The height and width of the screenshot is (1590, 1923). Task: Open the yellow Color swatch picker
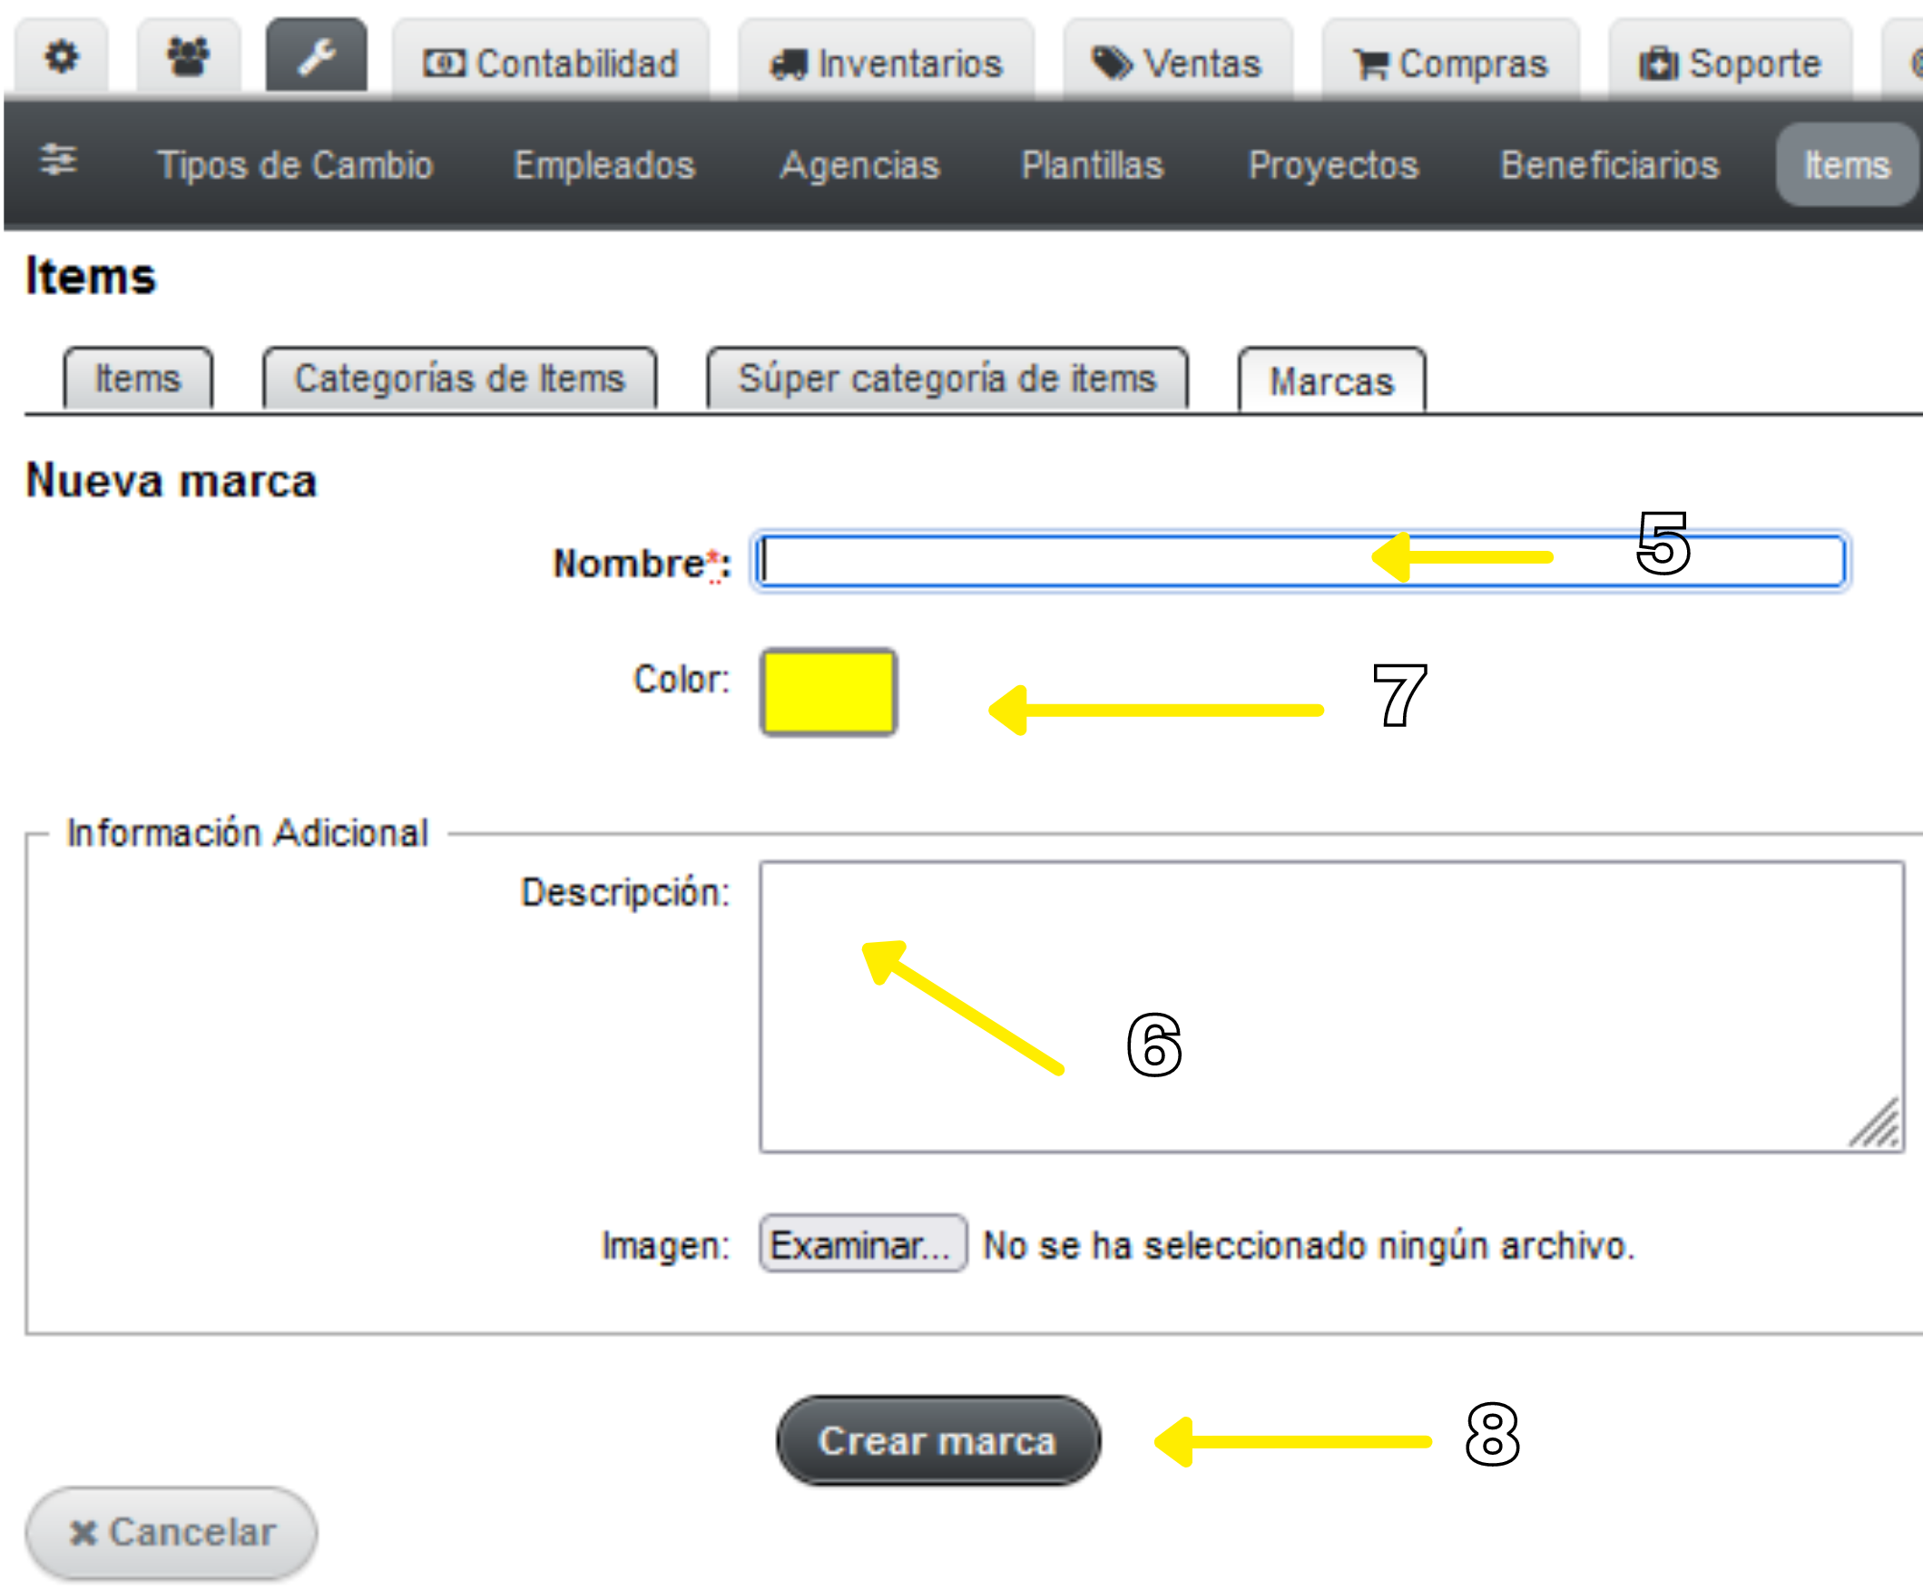point(829,692)
